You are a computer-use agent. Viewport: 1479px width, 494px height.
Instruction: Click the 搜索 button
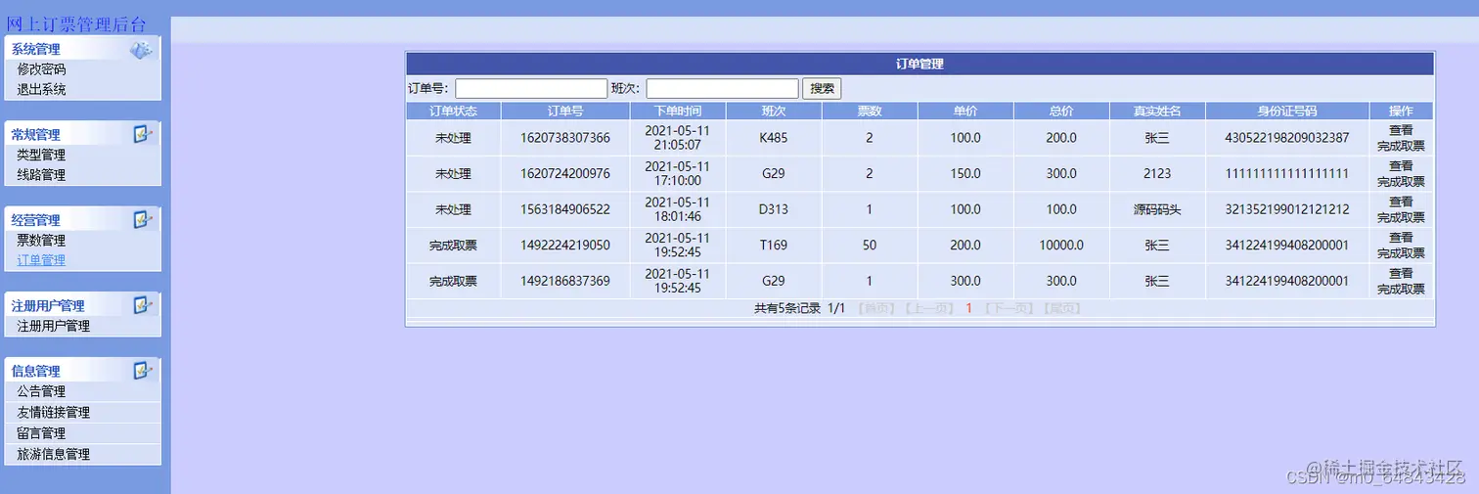point(822,88)
